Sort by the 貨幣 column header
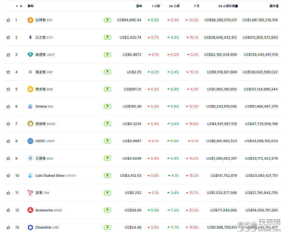Viewport: 281px width, 232px height. click(x=31, y=6)
